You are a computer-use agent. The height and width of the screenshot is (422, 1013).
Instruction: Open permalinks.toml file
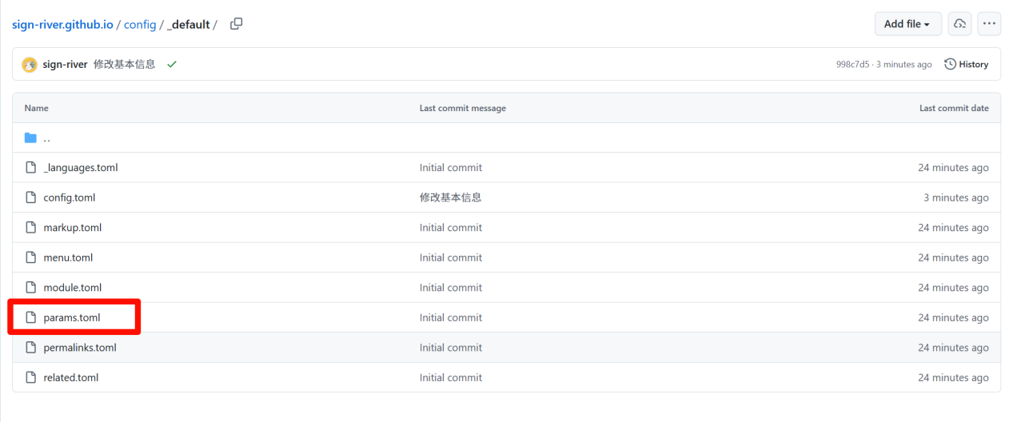tap(80, 348)
